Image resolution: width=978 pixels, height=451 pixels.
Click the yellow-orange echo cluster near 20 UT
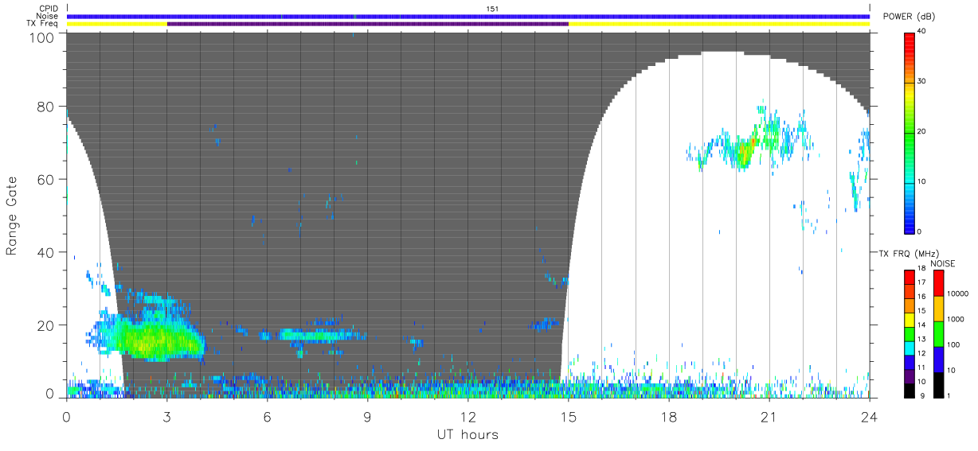coord(745,151)
